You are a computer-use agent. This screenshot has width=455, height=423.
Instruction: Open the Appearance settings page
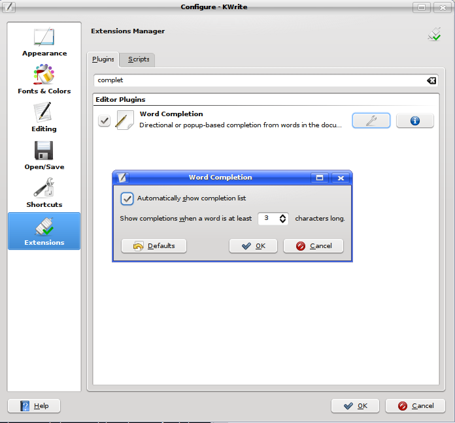click(x=44, y=41)
